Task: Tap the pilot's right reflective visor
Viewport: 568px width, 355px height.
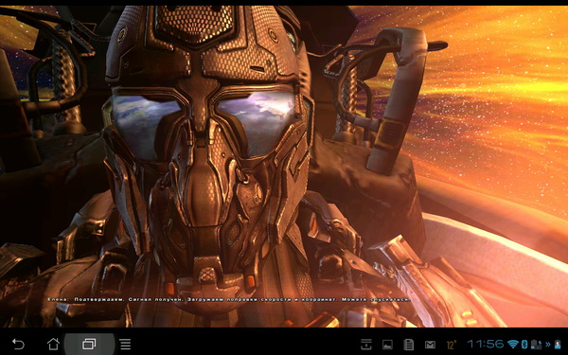Action: (x=257, y=122)
